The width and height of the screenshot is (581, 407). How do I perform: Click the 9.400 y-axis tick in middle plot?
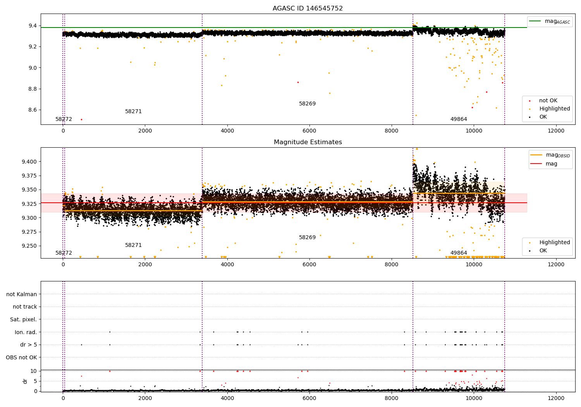point(29,162)
